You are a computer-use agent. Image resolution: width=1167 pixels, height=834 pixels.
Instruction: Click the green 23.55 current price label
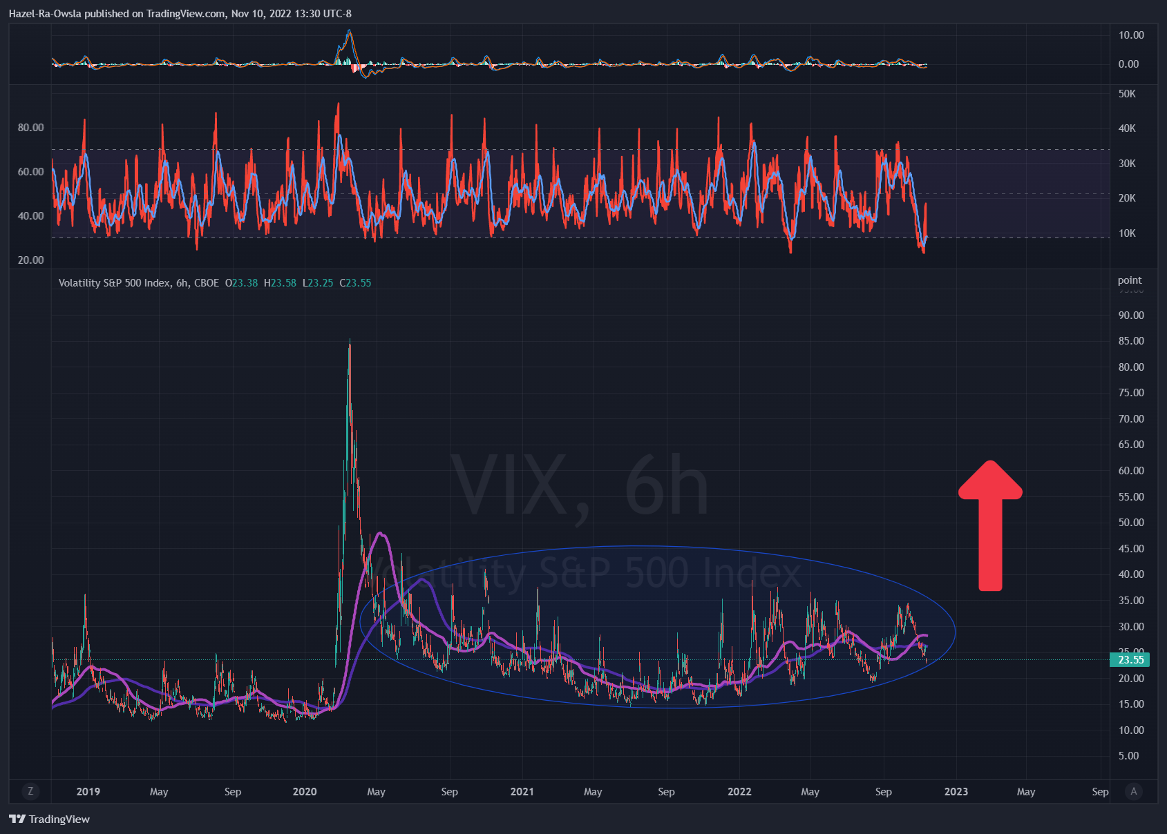1130,659
